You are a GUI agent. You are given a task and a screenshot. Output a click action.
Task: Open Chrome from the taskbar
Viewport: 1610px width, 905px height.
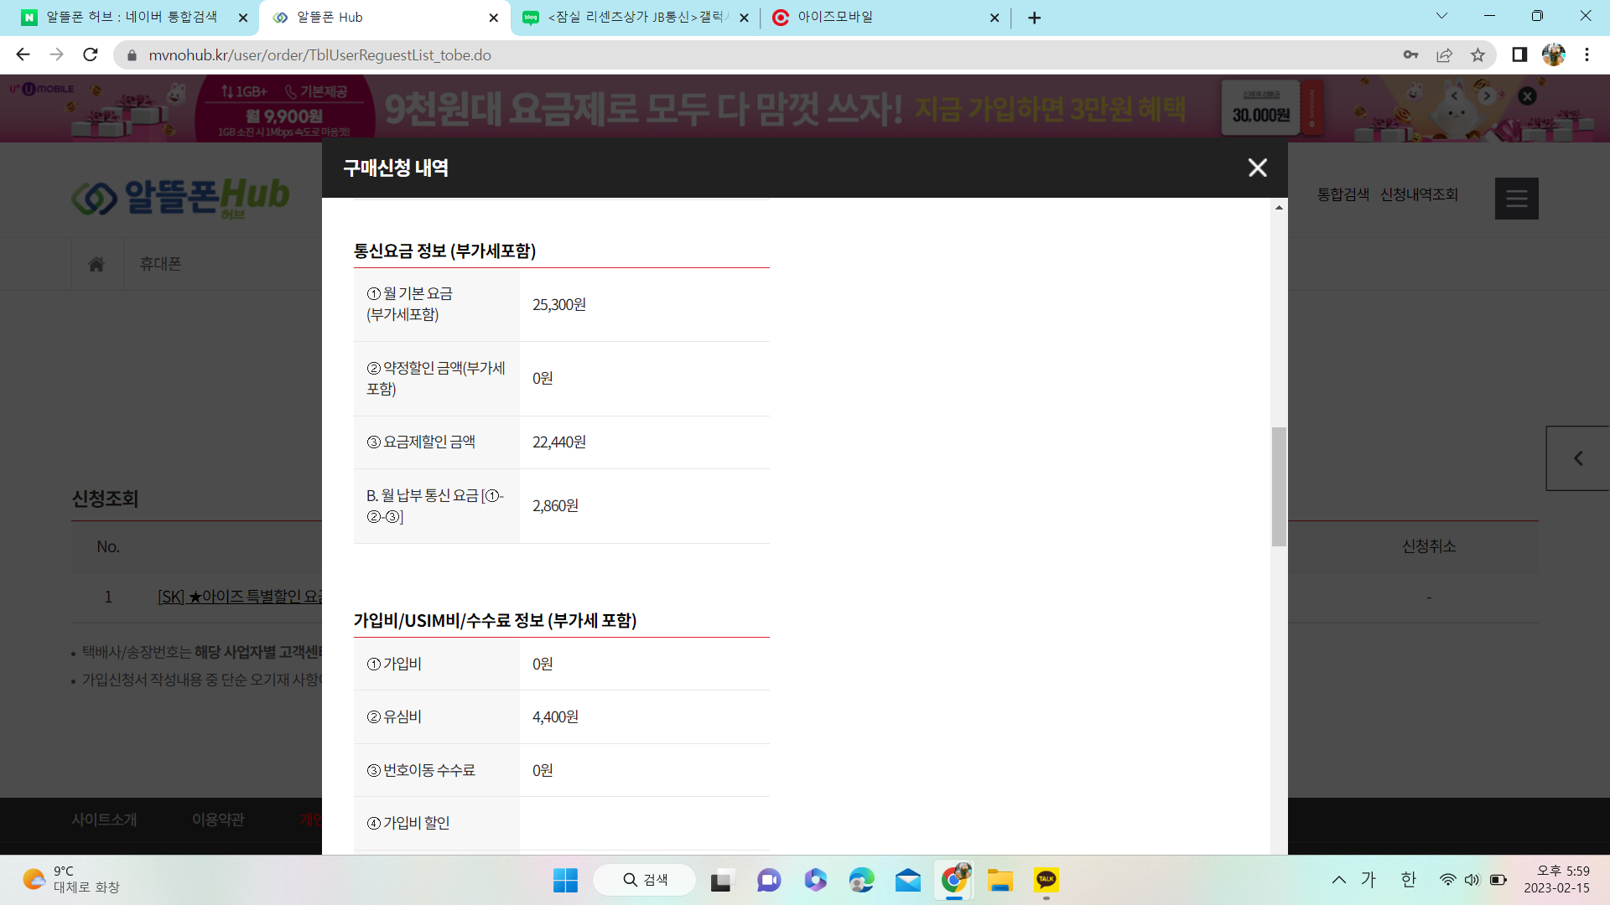coord(954,880)
